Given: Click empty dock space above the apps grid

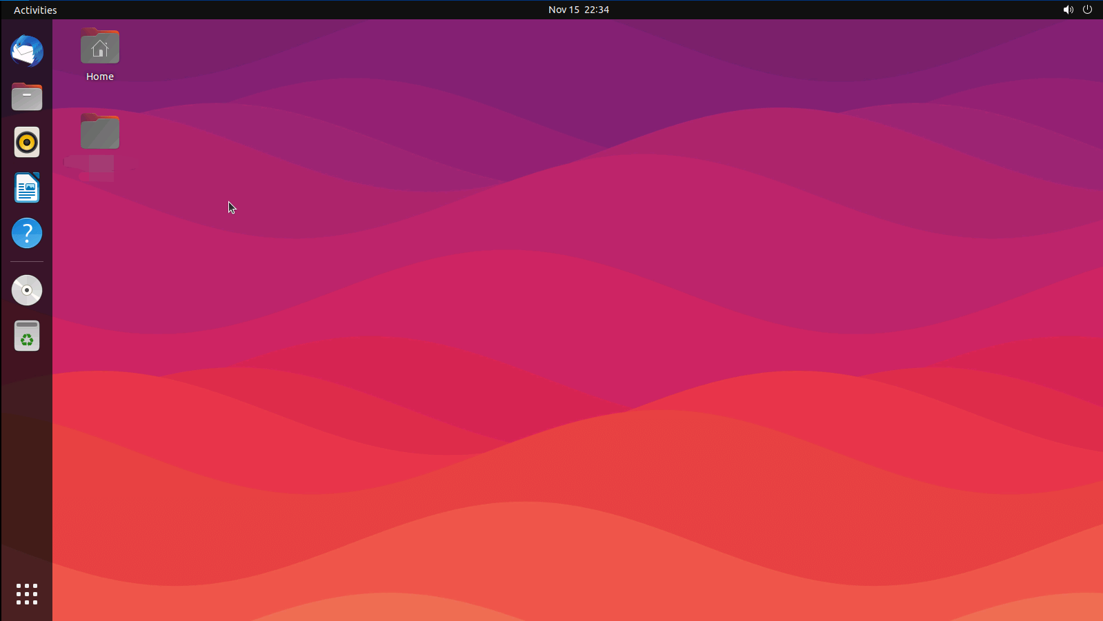Looking at the screenshot, I should pos(27,469).
